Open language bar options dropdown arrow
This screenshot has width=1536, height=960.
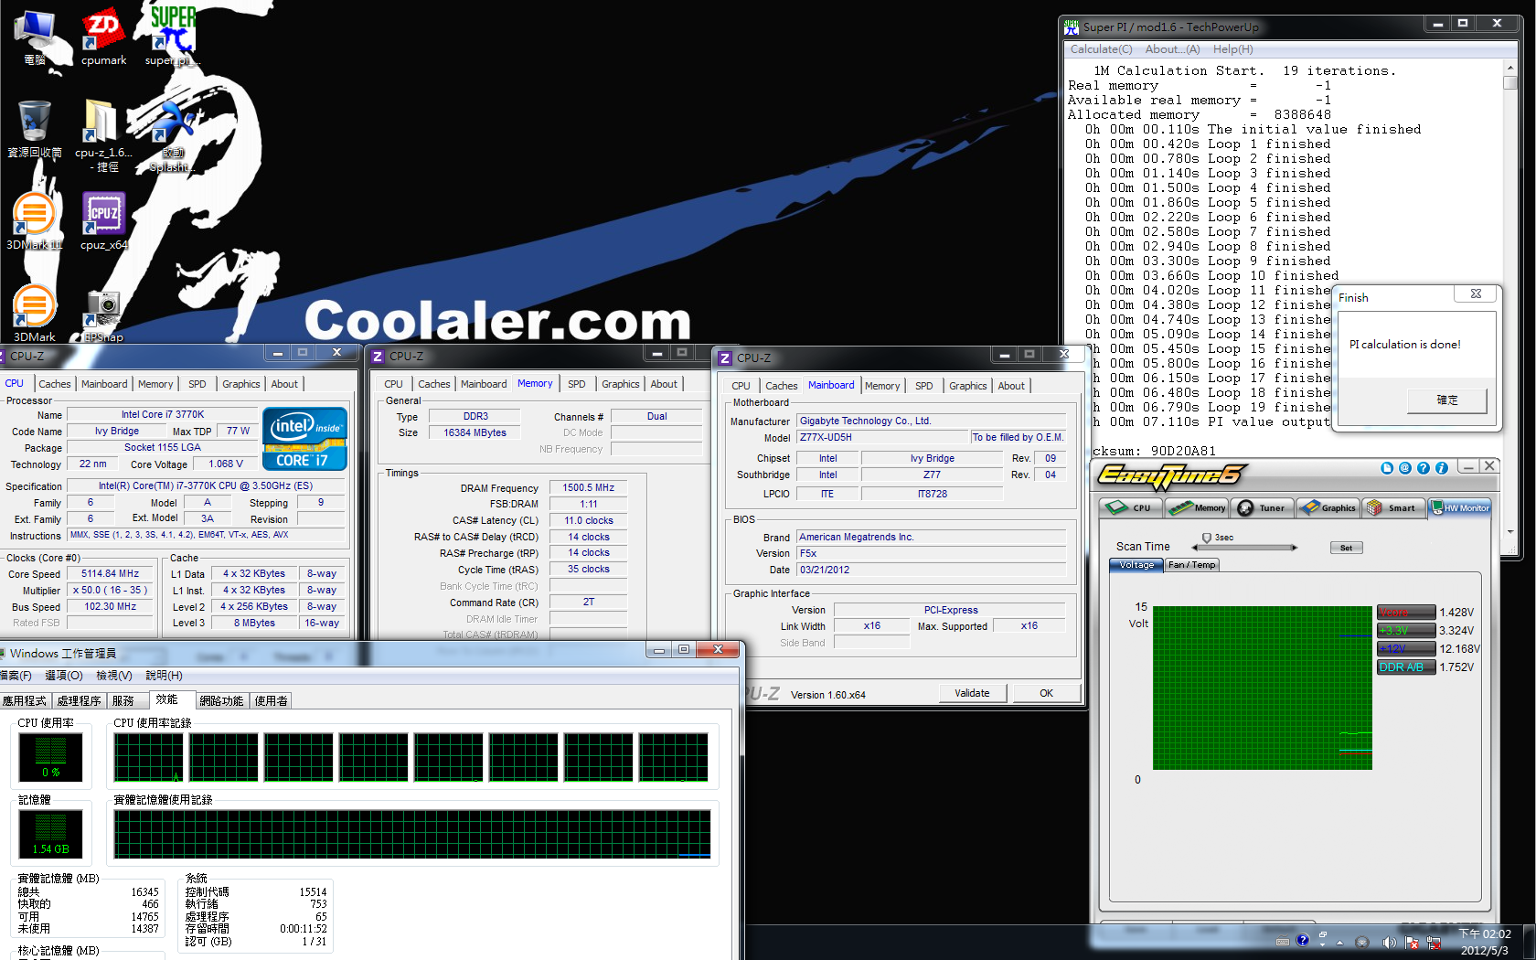click(1323, 946)
